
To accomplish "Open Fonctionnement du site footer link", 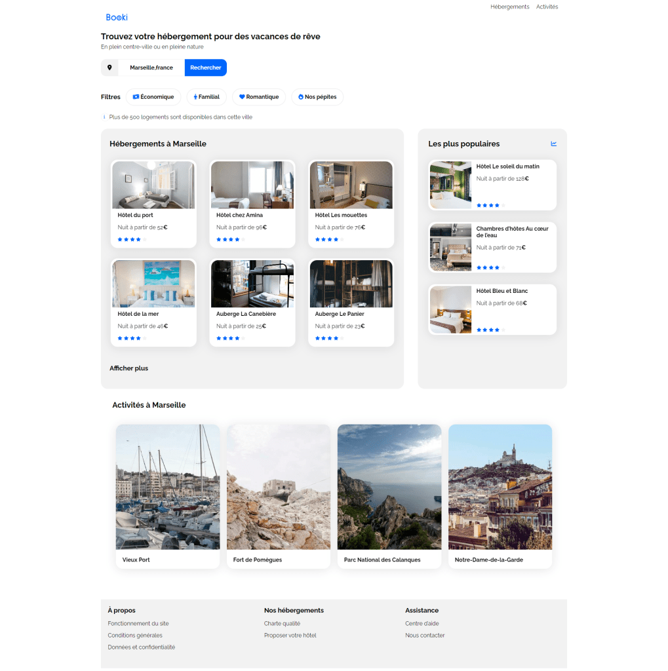I will (138, 624).
